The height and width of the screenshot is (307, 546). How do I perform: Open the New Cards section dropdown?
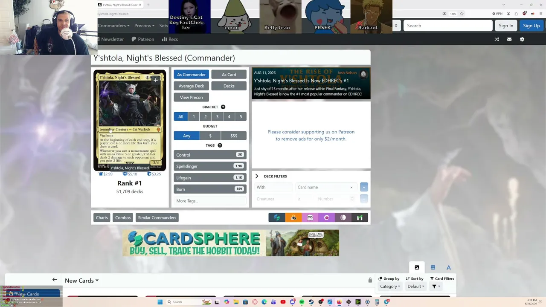click(81, 281)
